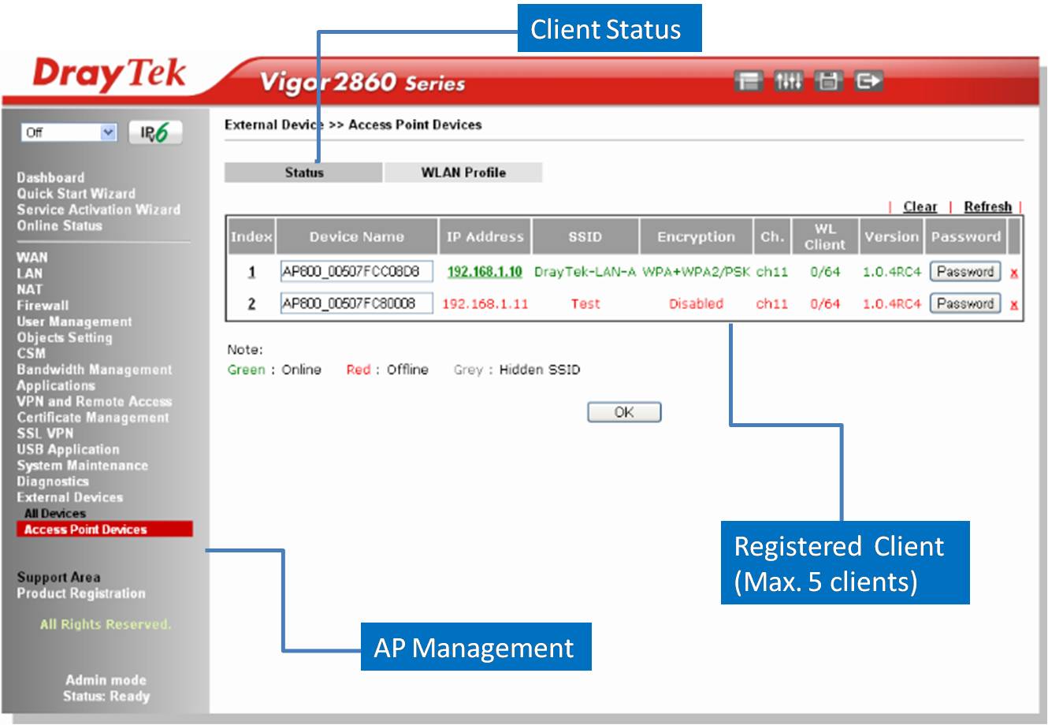Screen dimensions: 1048x725
Task: Click the Refresh link
Action: pyautogui.click(x=987, y=206)
